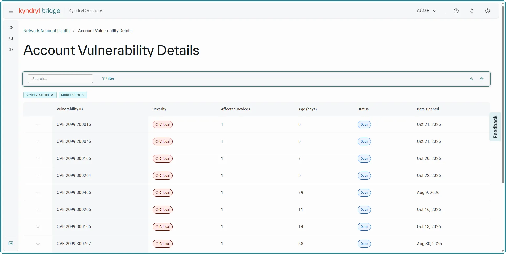This screenshot has width=506, height=254.
Task: Sort by the Date Opened column header
Action: point(428,109)
